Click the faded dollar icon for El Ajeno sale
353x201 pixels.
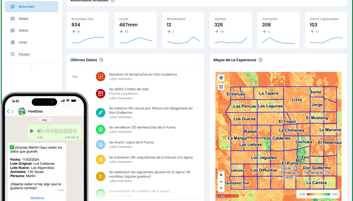[x=100, y=193]
